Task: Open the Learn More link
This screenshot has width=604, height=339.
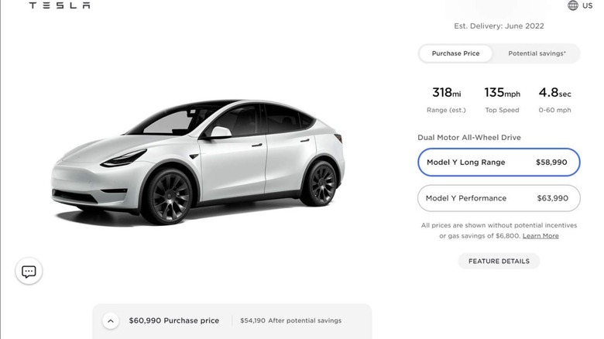Action: click(541, 236)
